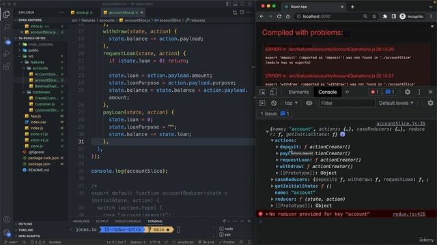Viewport: 437px width, 245px height.
Task: Open DevTools more options menu
Action: coord(419,92)
